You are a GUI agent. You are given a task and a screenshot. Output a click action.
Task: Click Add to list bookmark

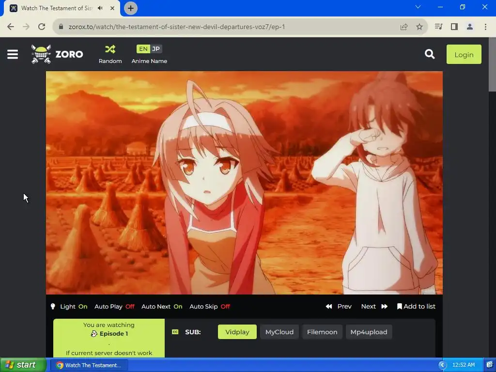click(416, 307)
